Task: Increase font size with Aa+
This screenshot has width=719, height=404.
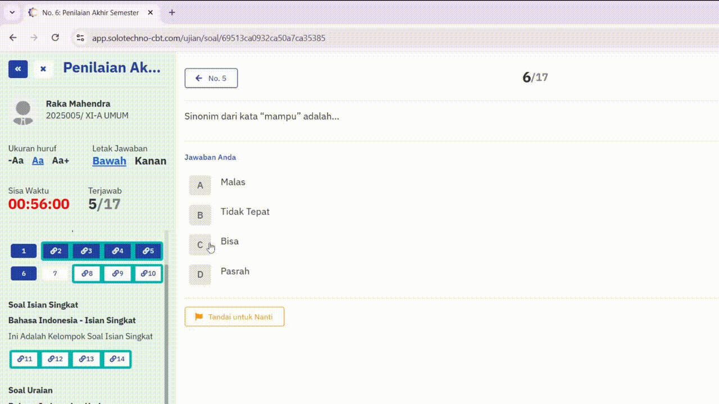Action: (61, 160)
